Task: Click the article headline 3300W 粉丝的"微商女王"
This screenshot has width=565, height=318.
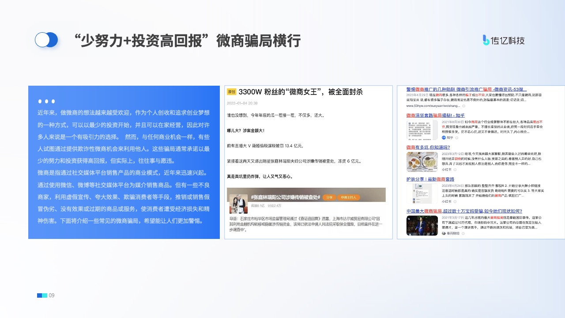Action: click(301, 92)
